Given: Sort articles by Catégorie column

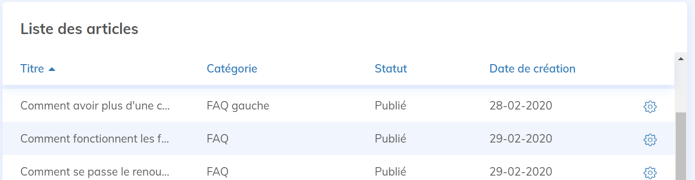Looking at the screenshot, I should (x=232, y=69).
